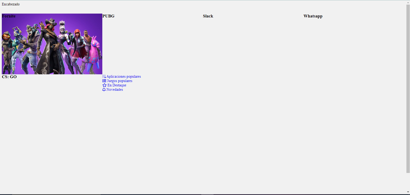The width and height of the screenshot is (410, 195).
Task: Go to the Novedades link
Action: pyautogui.click(x=115, y=89)
